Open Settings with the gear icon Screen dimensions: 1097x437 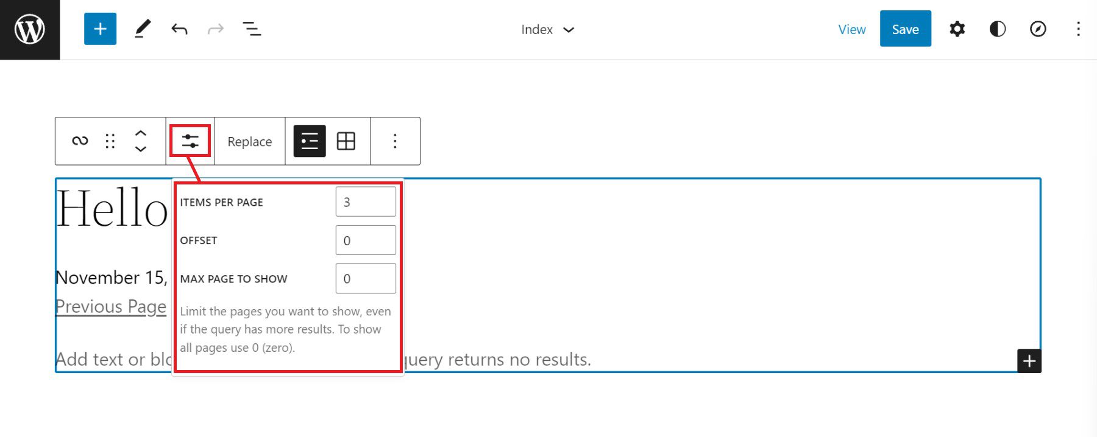957,29
